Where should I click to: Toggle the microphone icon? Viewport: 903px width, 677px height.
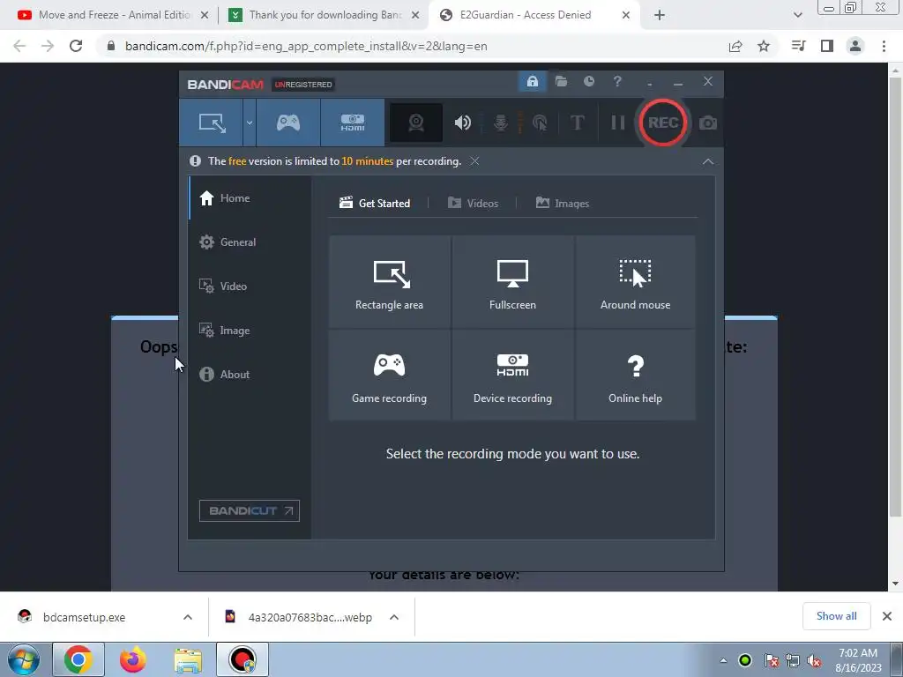501,123
